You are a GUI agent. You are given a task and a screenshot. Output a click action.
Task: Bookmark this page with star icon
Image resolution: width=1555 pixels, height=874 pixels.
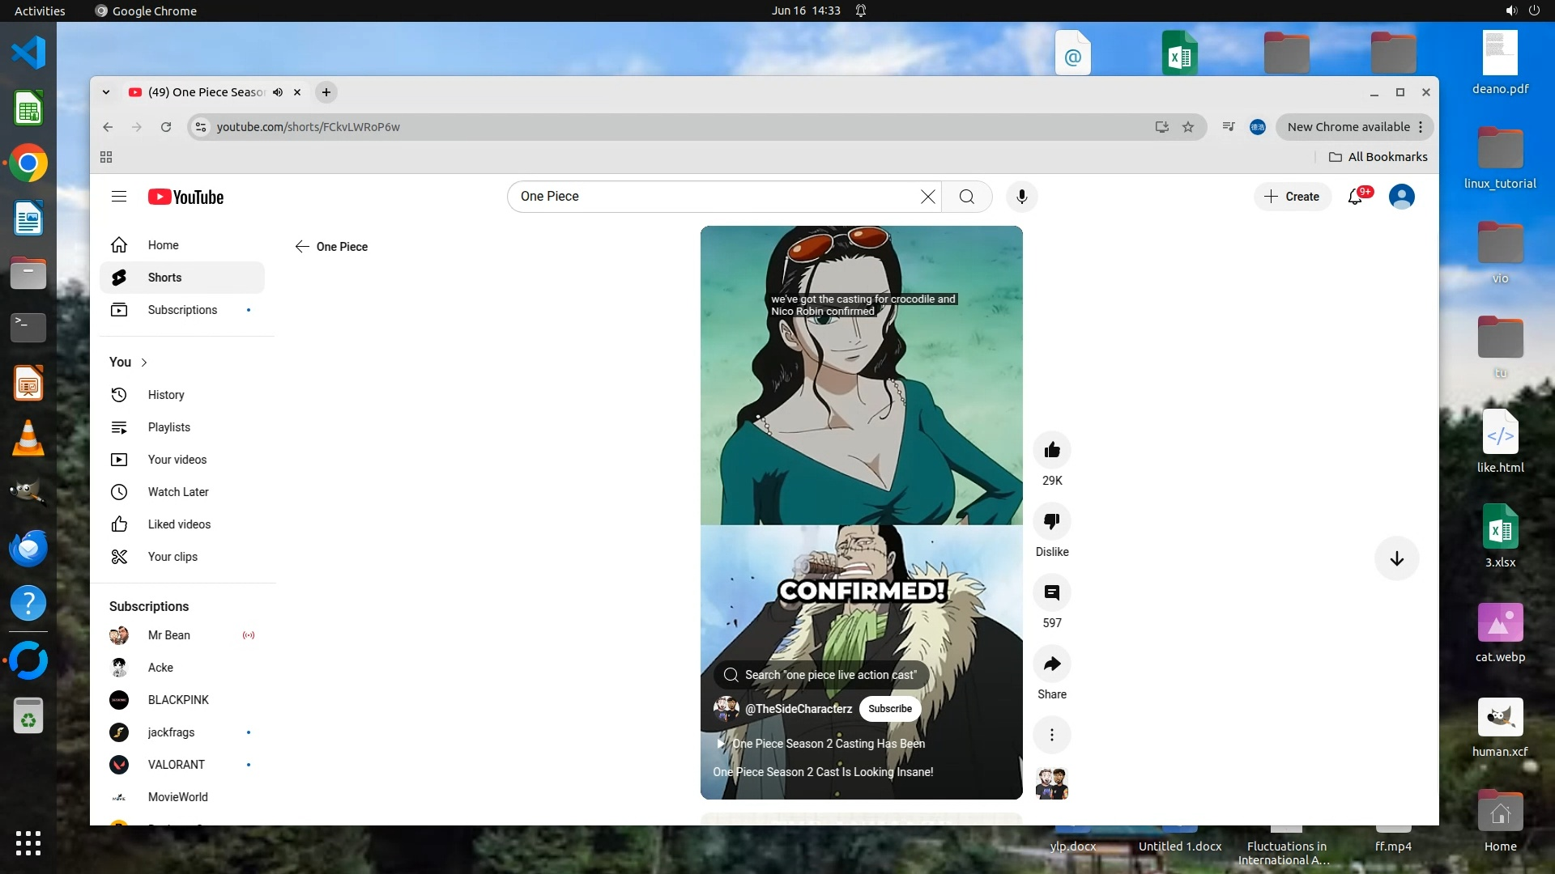(x=1188, y=127)
